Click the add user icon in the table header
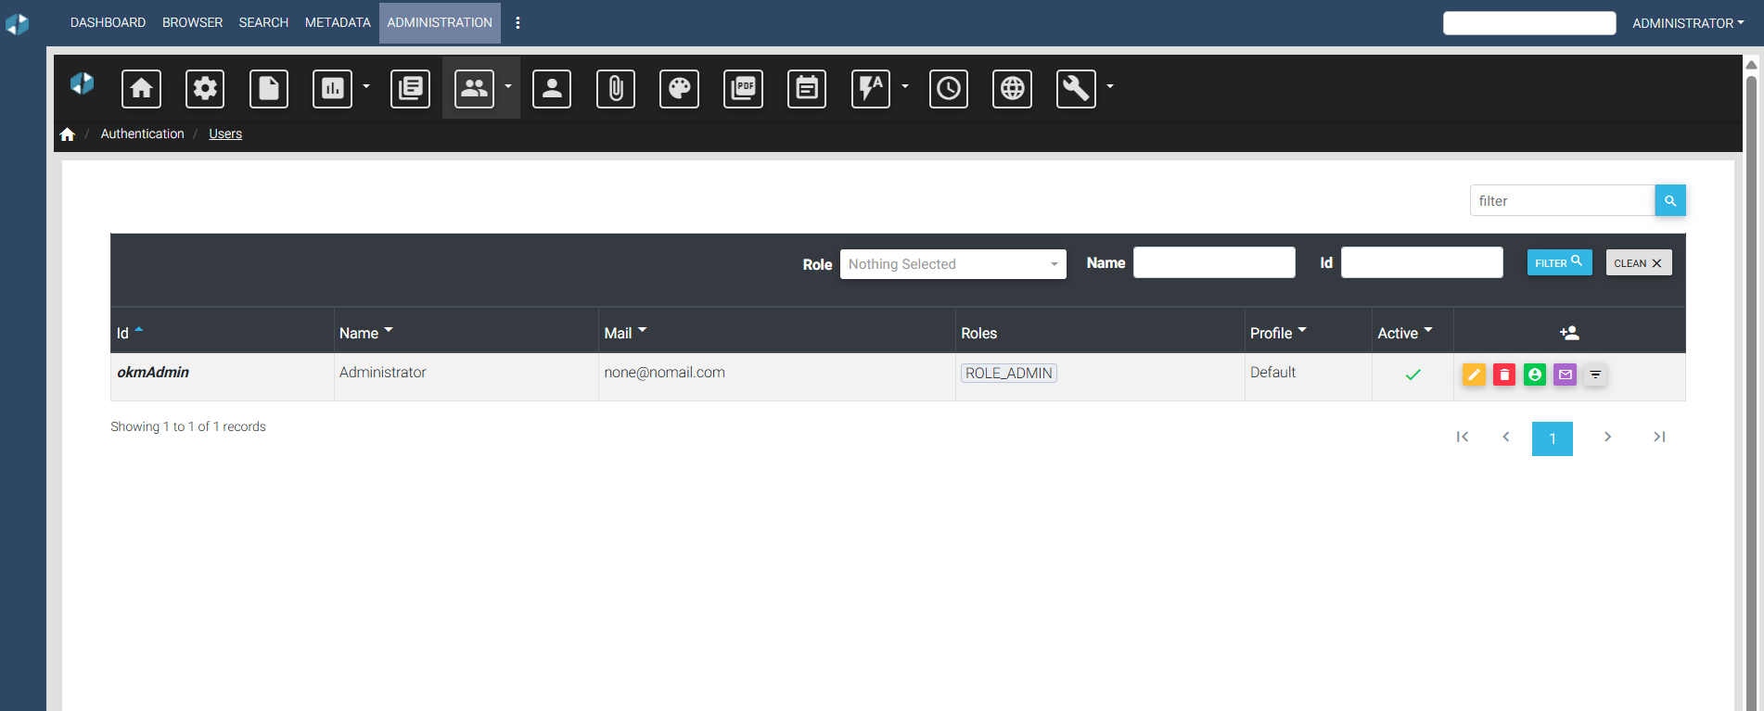1764x711 pixels. point(1569,333)
